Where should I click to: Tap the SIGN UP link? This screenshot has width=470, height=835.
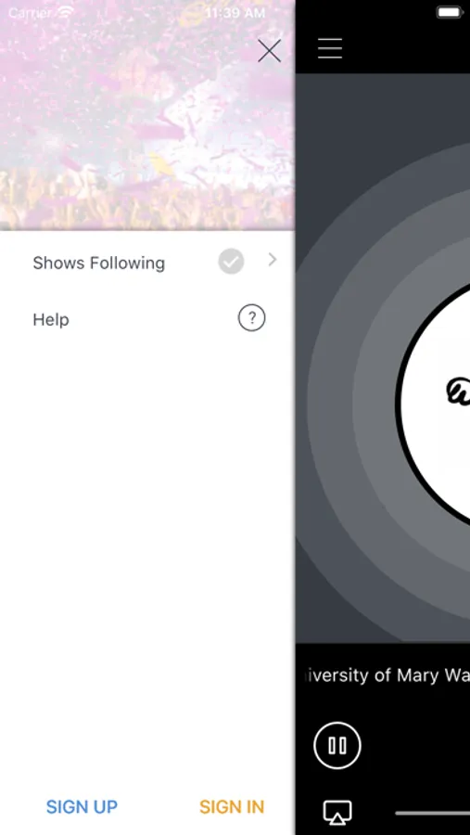pos(82,807)
